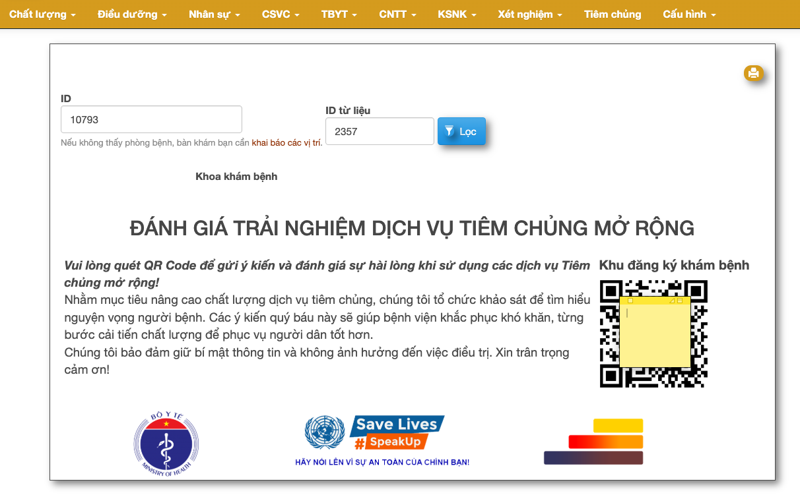The image size is (800, 497).
Task: Follow the 'khai báo các vị trí' link
Action: pyautogui.click(x=286, y=143)
